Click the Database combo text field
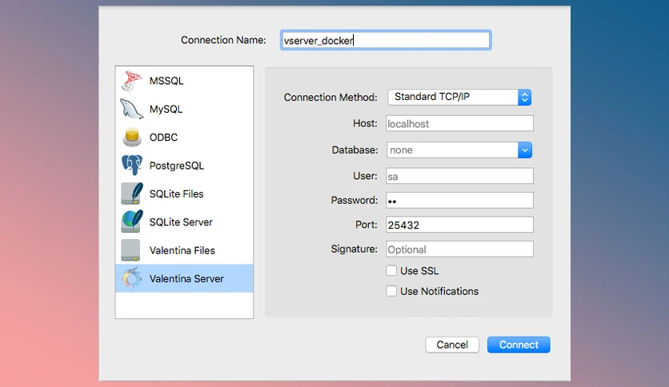 452,150
